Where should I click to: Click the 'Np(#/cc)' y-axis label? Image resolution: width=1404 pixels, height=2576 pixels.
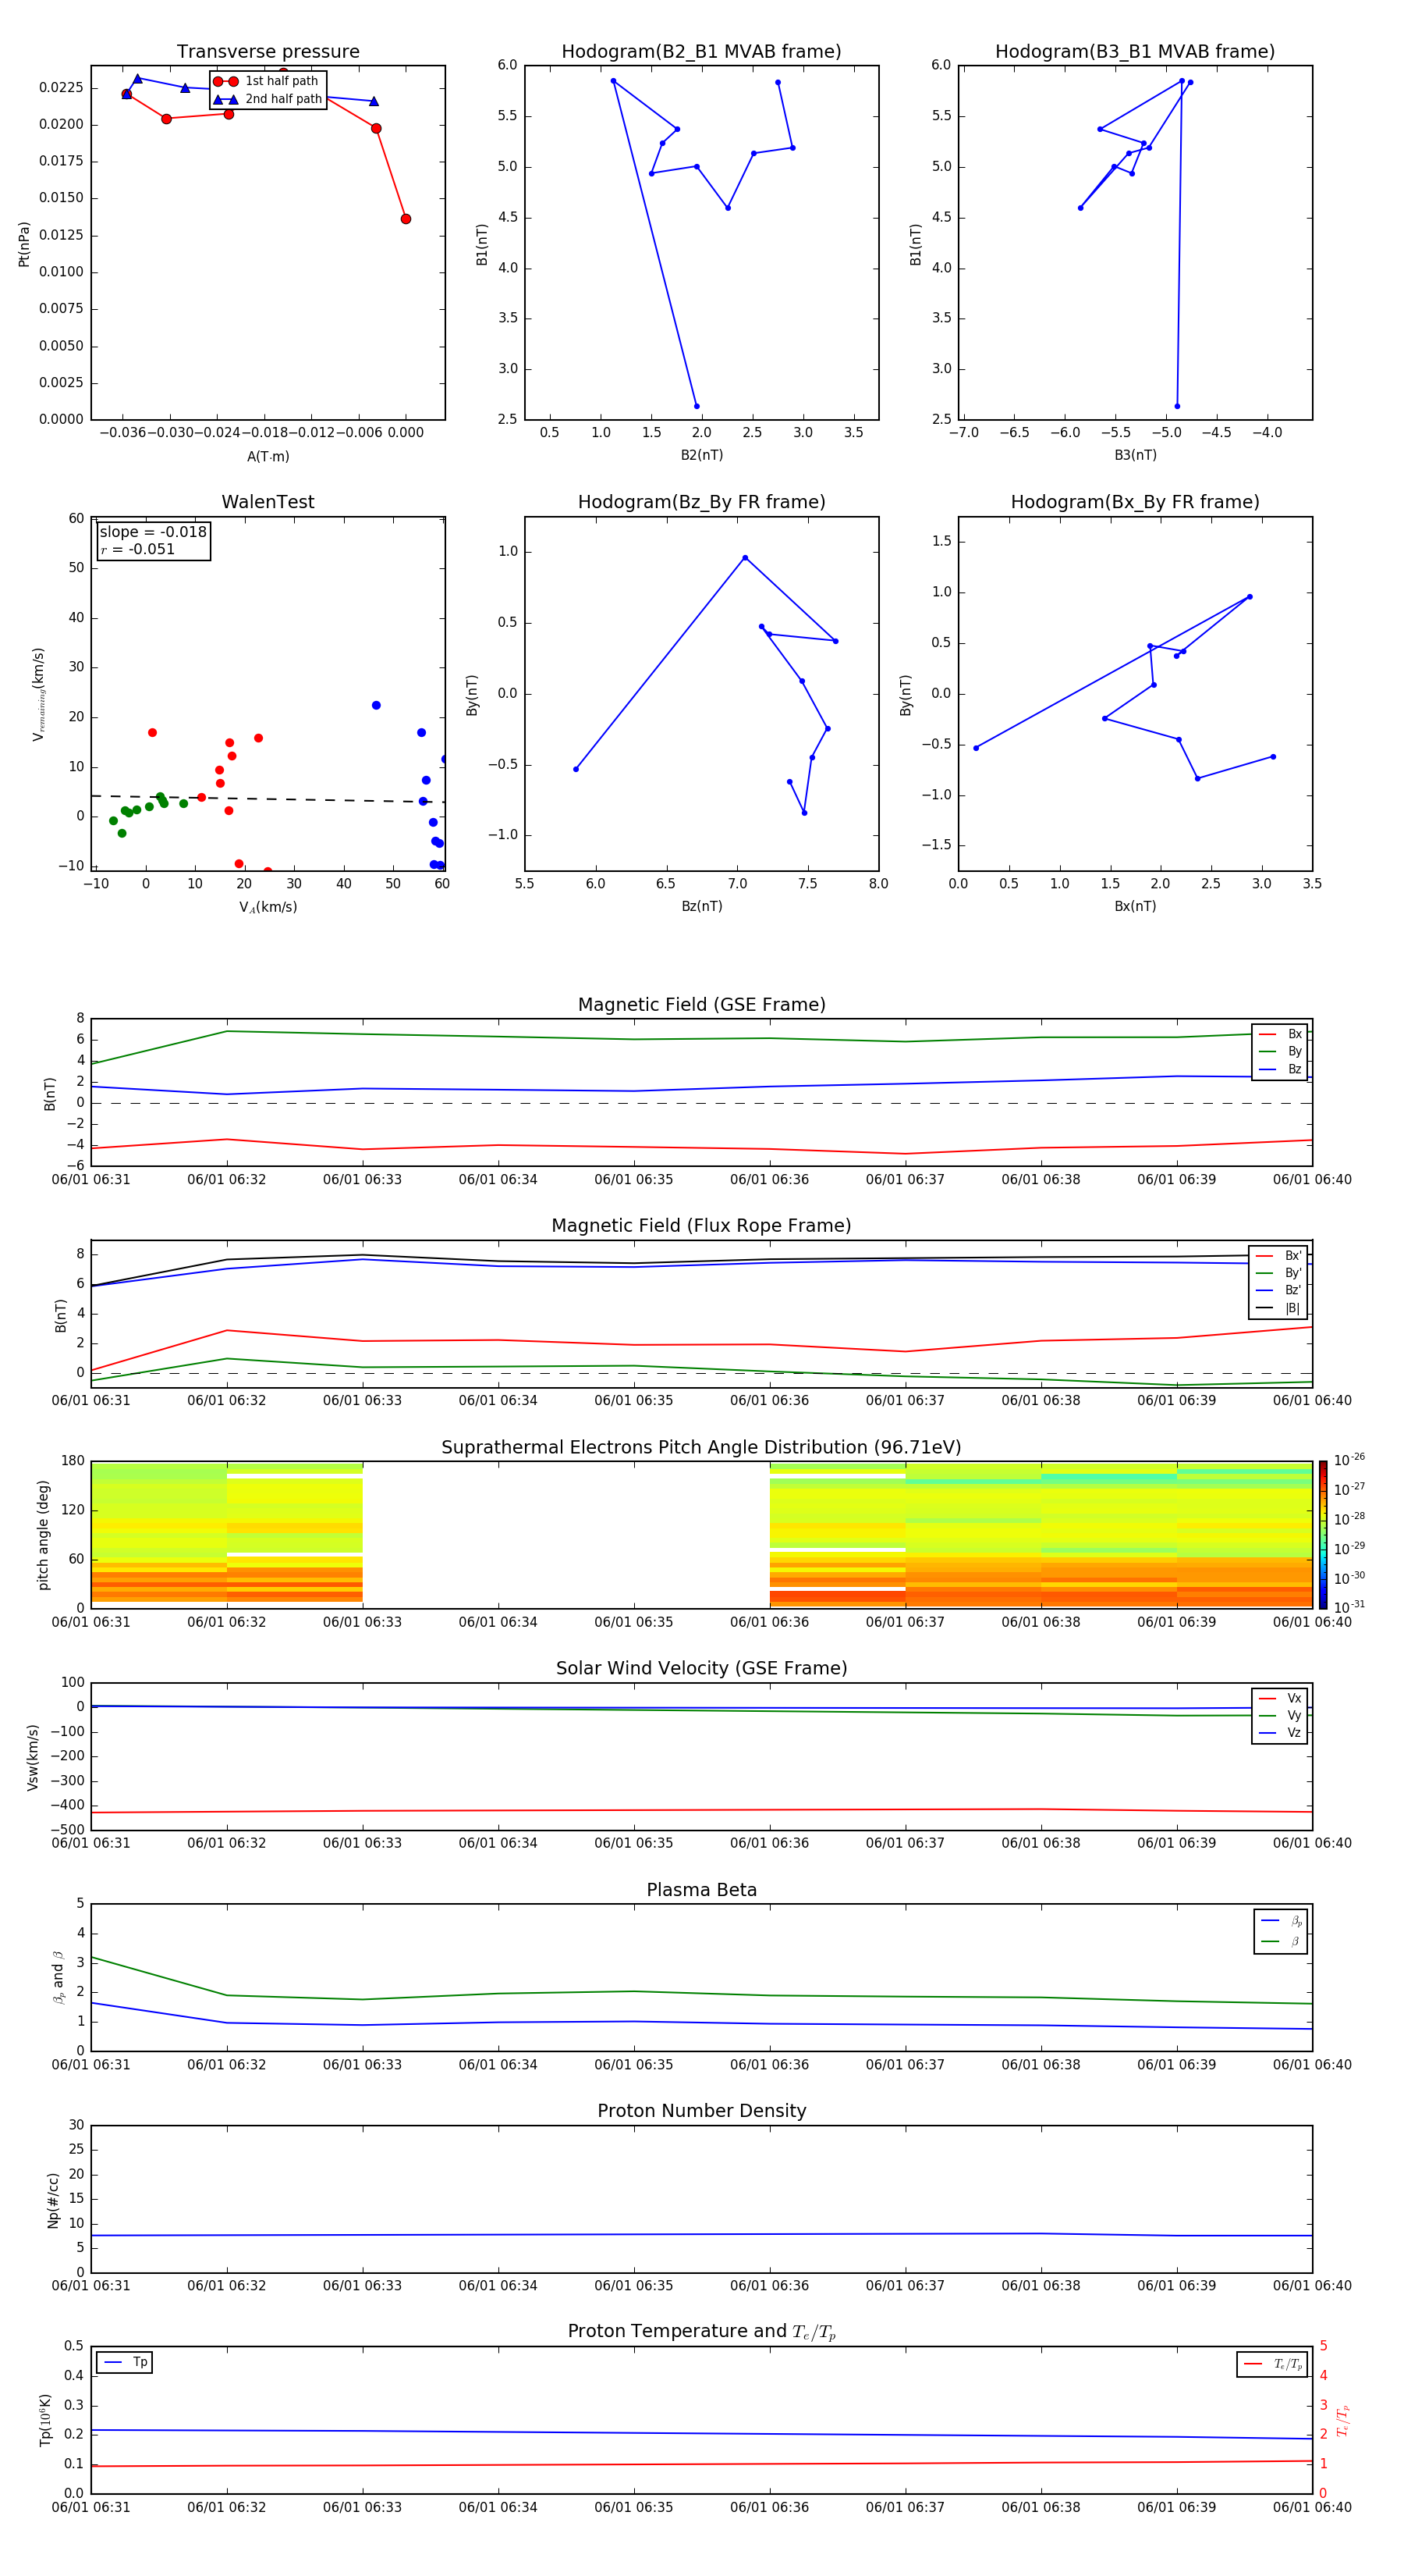coord(53,2199)
